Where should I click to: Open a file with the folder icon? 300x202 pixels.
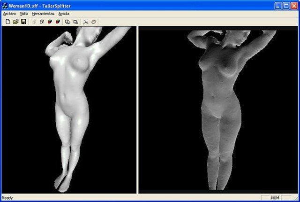point(15,22)
